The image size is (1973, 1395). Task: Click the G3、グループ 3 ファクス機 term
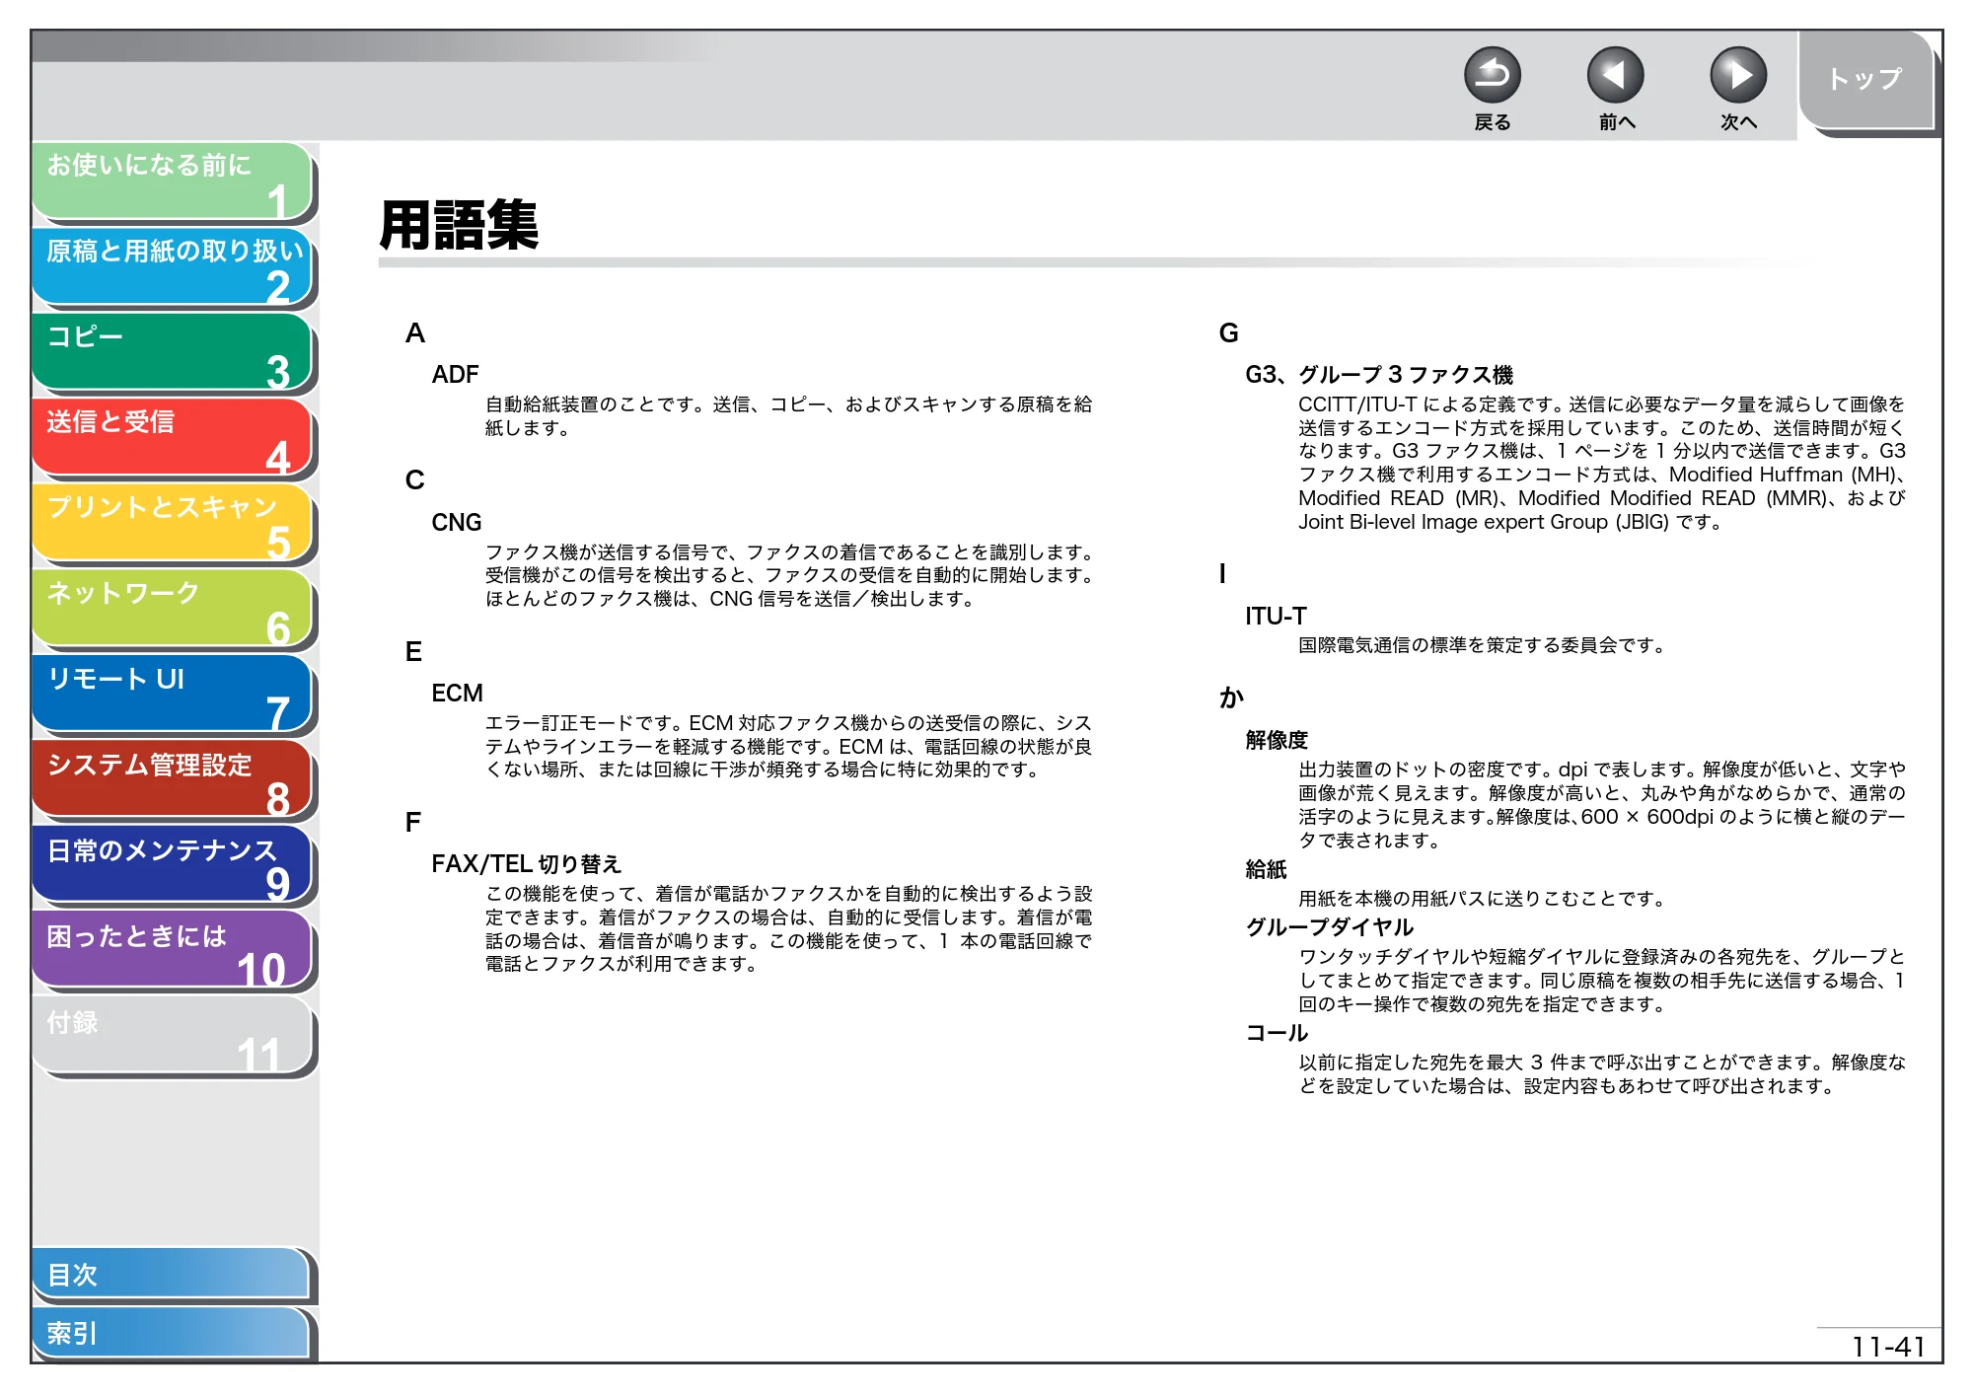point(1378,375)
